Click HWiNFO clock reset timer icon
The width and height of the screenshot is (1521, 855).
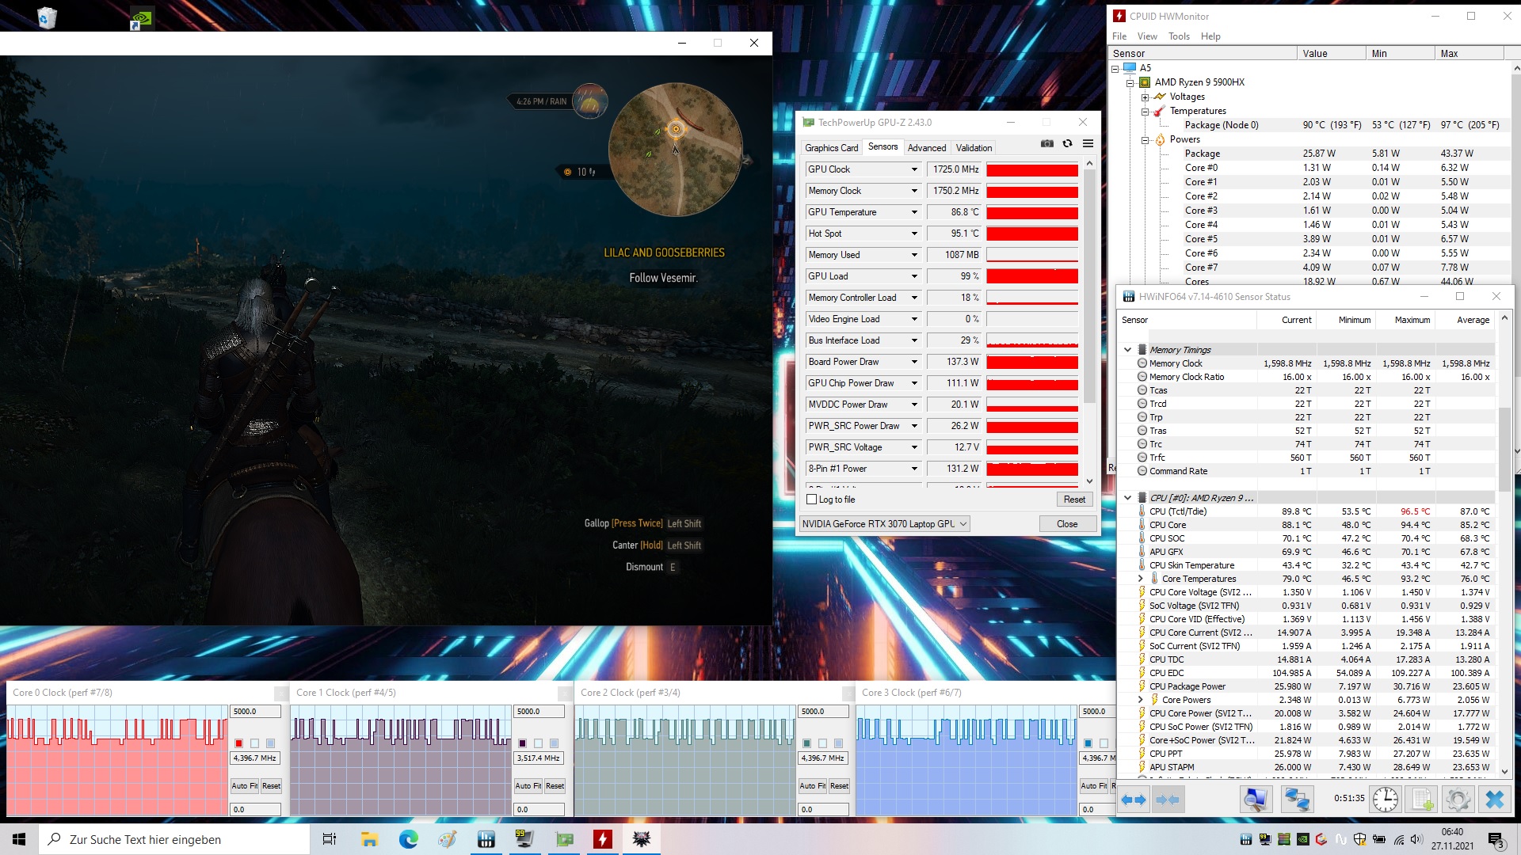(x=1385, y=800)
